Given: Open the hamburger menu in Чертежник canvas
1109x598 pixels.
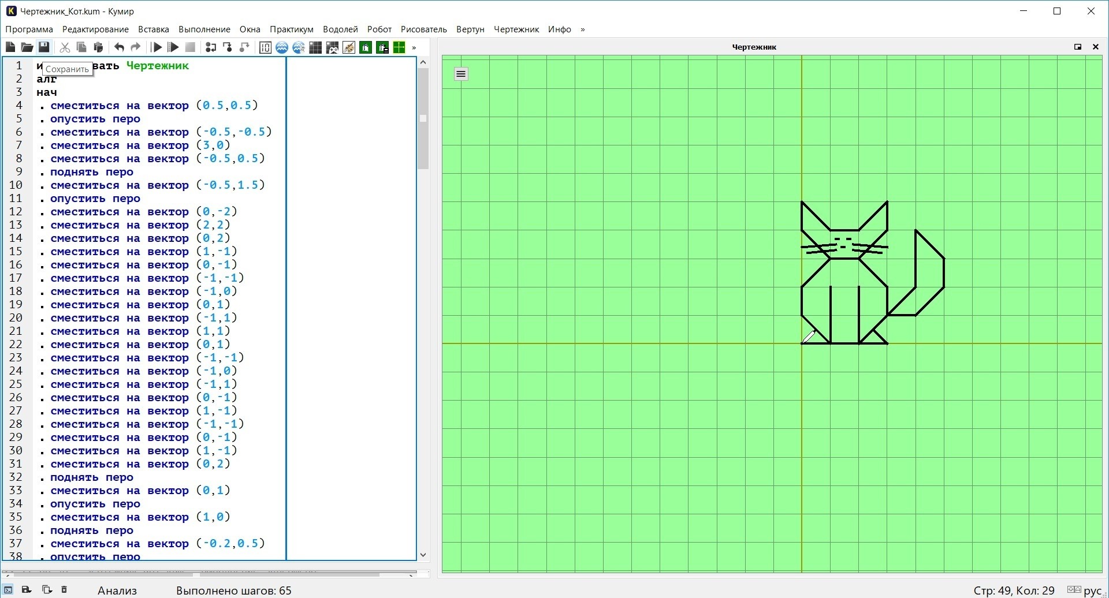Looking at the screenshot, I should click(x=461, y=74).
